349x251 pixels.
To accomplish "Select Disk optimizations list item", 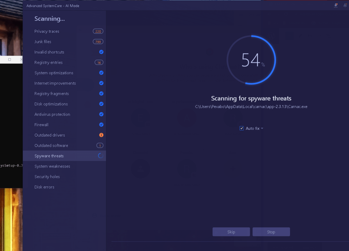I will [64, 104].
